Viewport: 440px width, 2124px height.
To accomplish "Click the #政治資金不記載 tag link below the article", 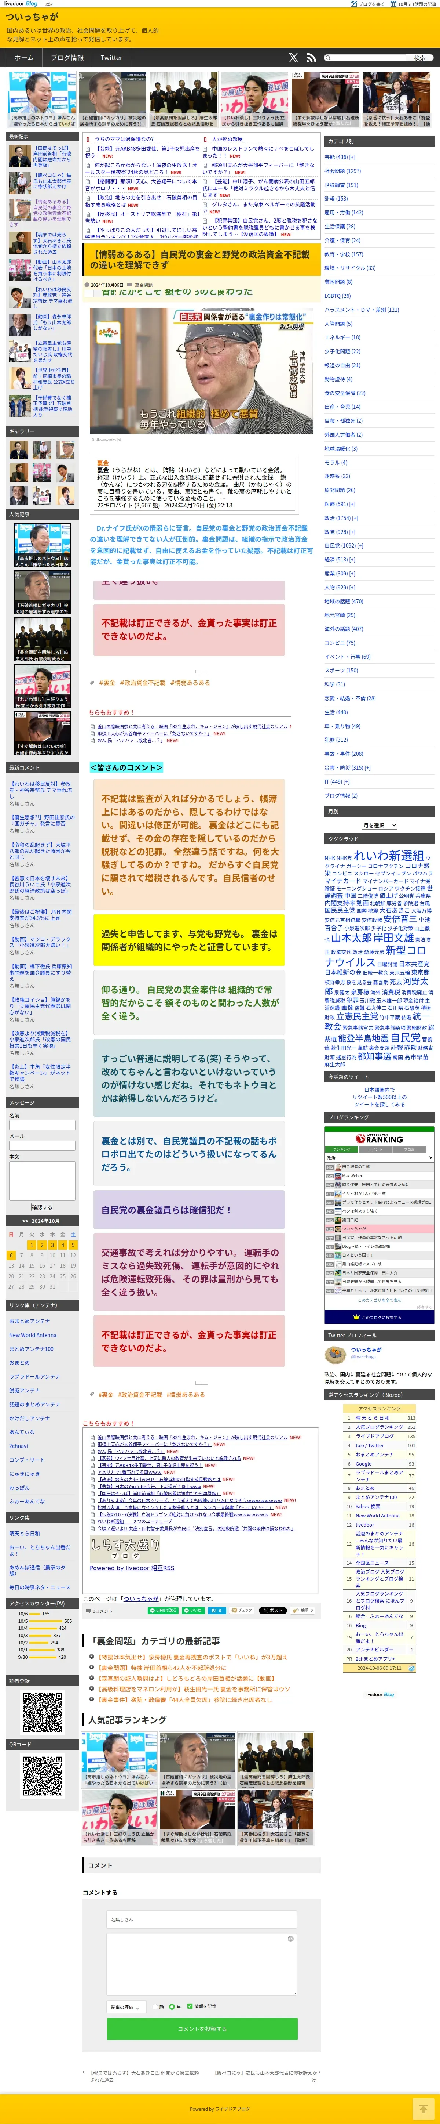I will pos(141,1394).
